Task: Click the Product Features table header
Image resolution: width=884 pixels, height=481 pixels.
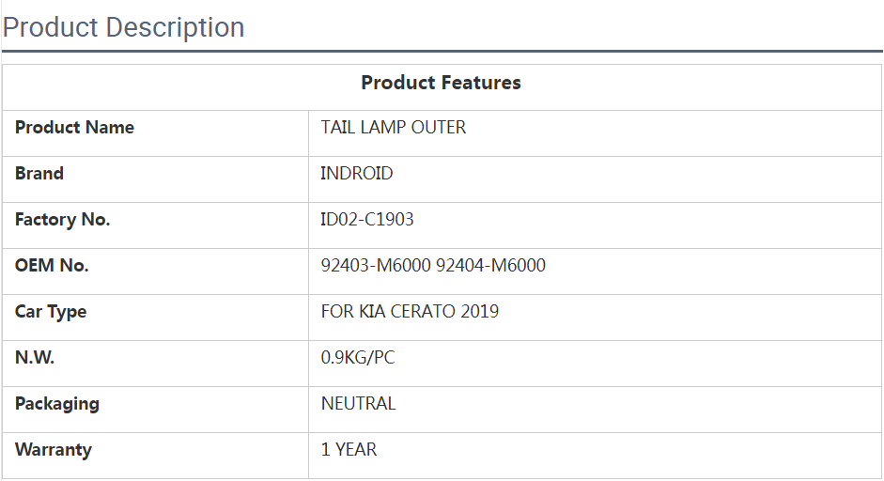Action: tap(441, 83)
